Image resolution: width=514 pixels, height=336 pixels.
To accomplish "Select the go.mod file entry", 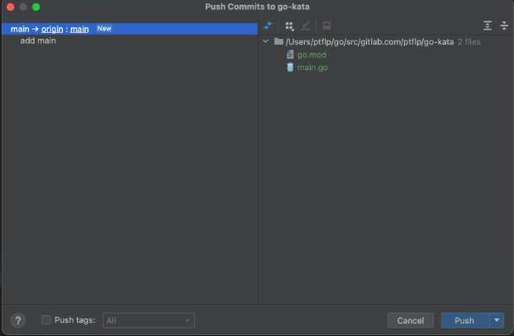I will click(x=312, y=54).
